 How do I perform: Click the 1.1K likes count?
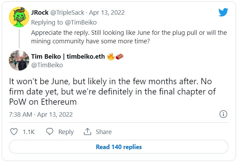[29, 132]
